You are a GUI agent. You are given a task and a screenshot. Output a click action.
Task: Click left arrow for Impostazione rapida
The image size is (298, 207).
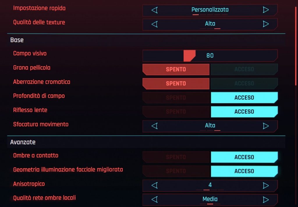pos(155,10)
